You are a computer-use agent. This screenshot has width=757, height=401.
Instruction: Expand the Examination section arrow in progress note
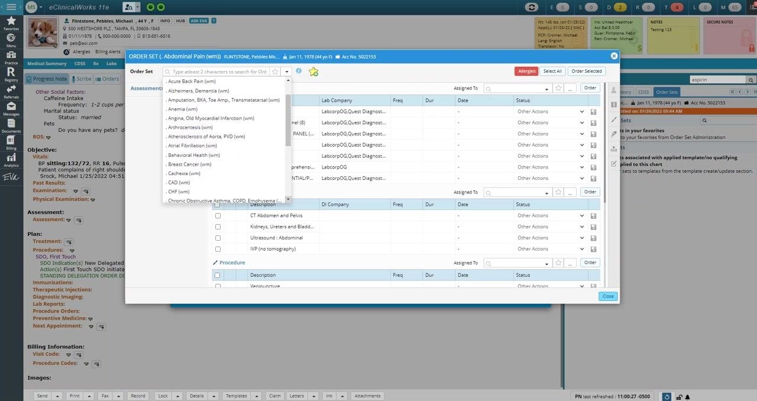tap(75, 191)
